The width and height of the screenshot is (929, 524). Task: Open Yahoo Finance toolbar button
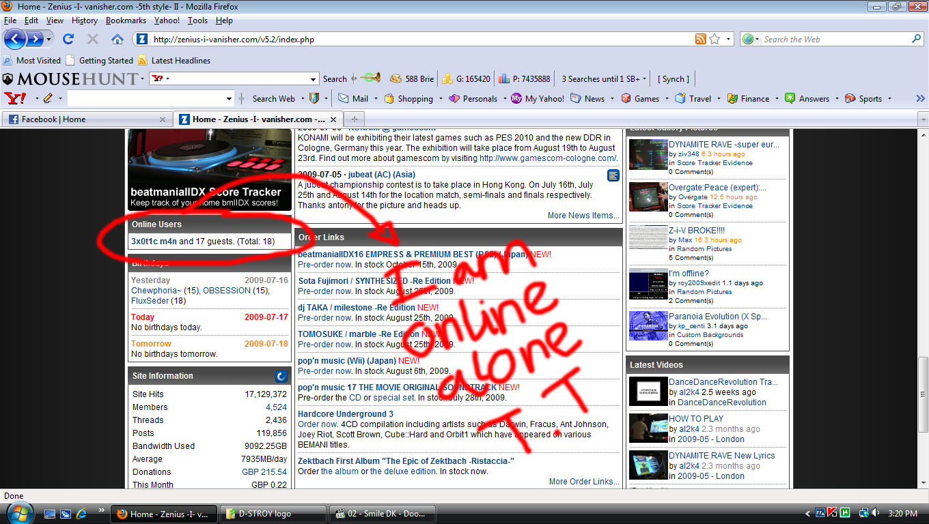coord(748,98)
